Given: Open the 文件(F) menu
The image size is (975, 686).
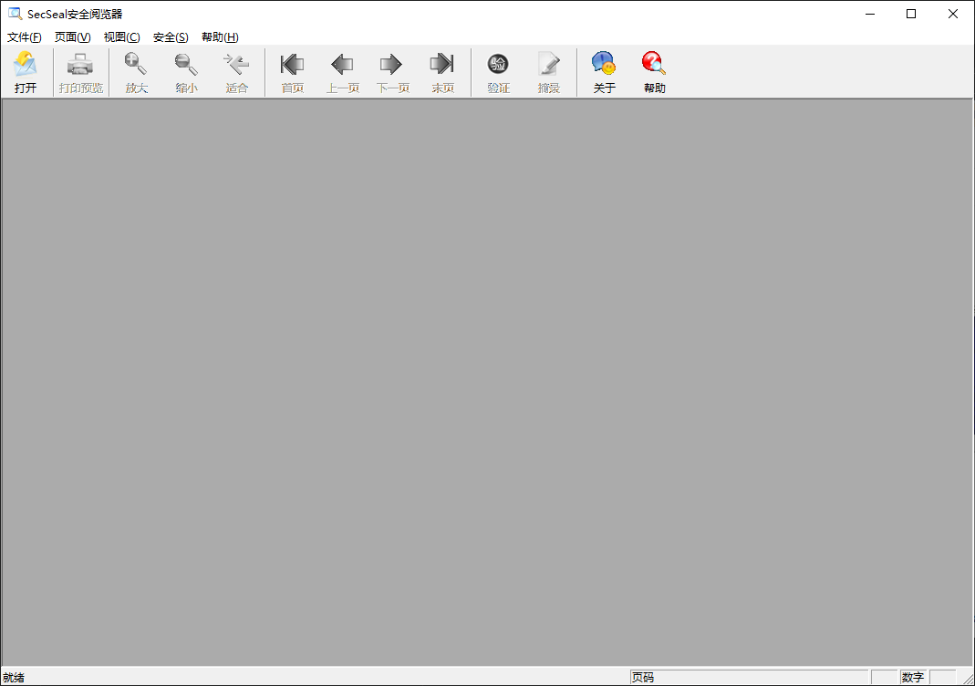Looking at the screenshot, I should [x=25, y=37].
